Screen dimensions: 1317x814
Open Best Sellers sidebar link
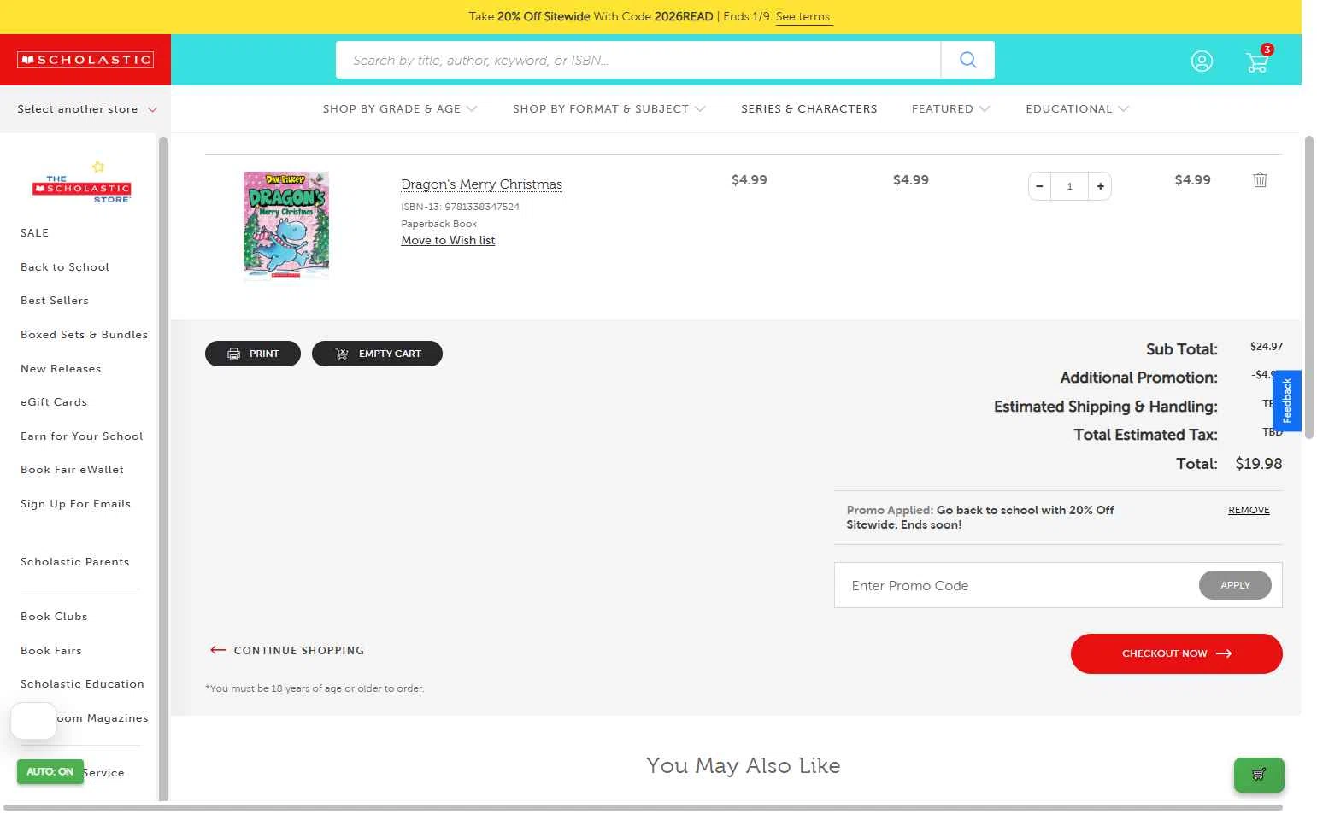coord(55,300)
